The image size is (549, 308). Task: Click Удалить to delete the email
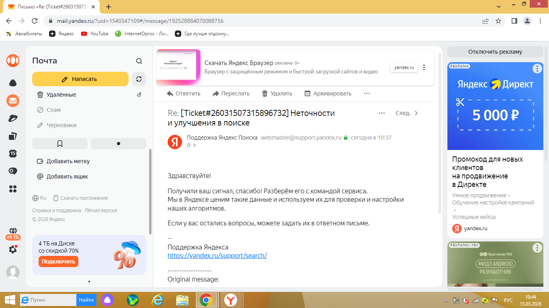pos(277,93)
